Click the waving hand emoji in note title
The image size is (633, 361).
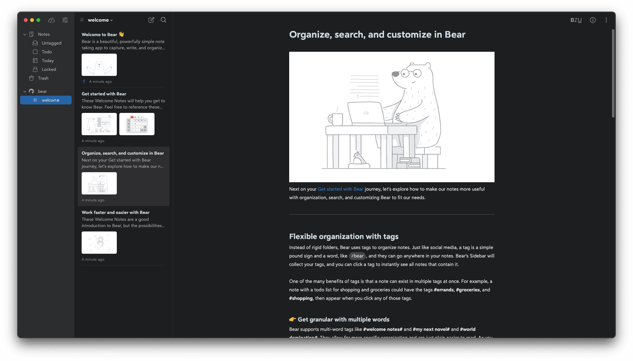coord(122,35)
